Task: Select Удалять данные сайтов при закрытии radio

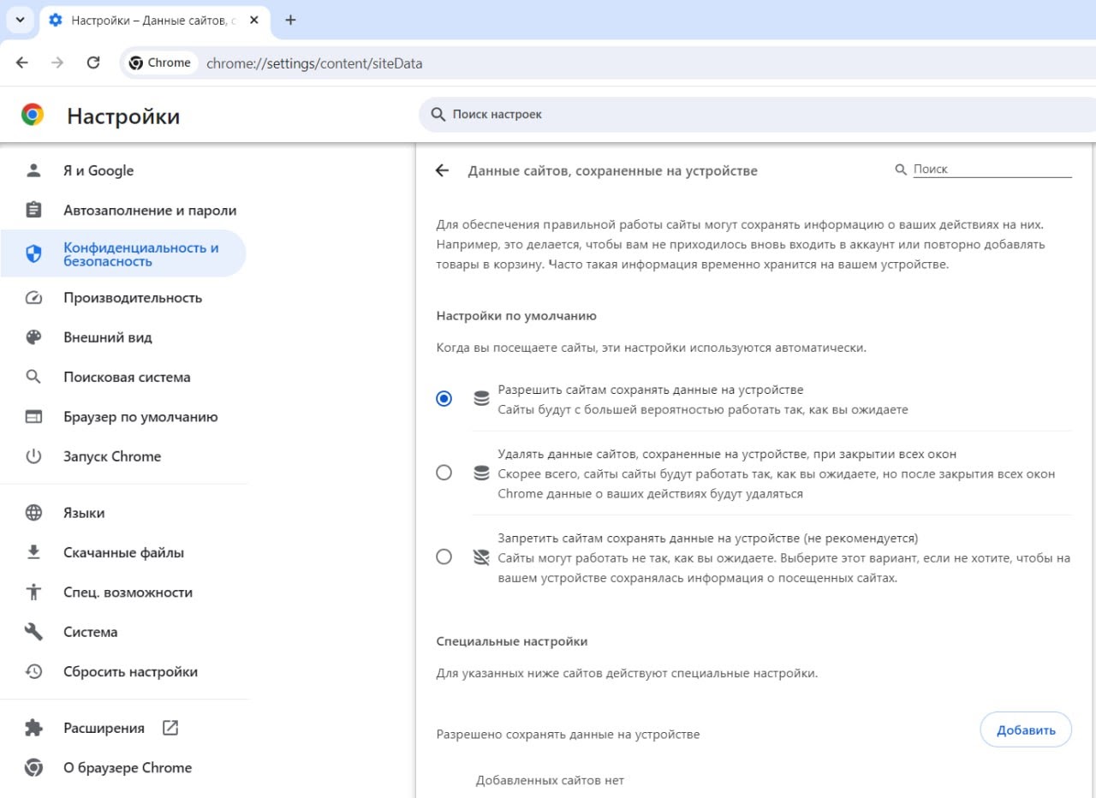Action: 444,473
